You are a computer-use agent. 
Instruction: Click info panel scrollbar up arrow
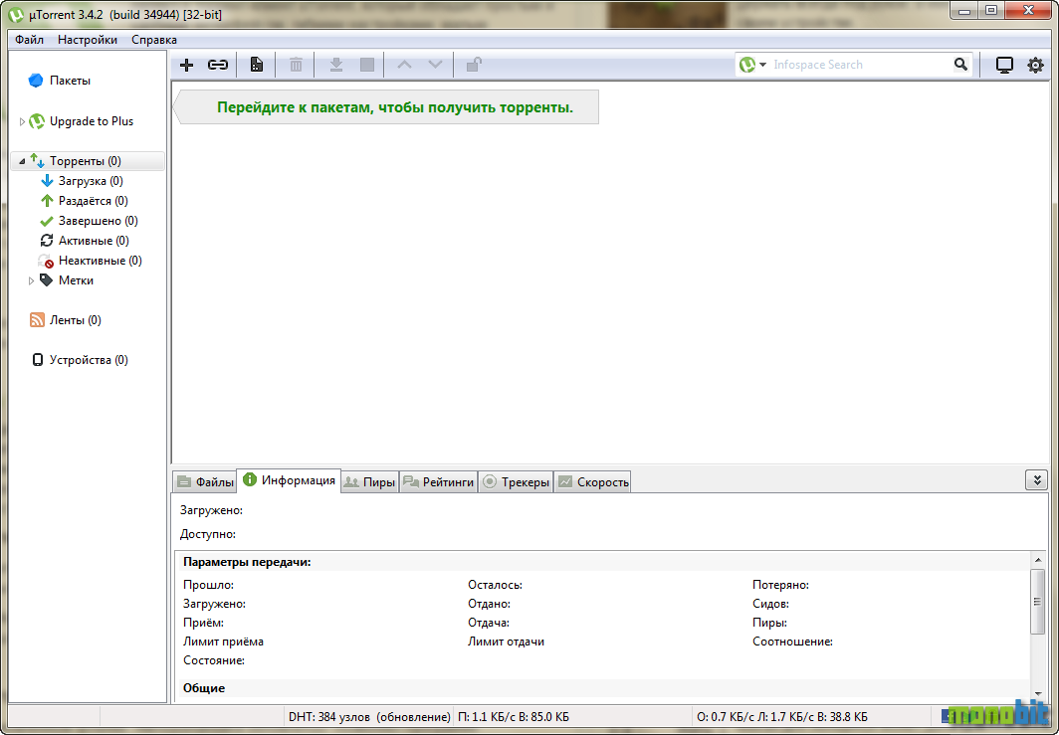1038,560
